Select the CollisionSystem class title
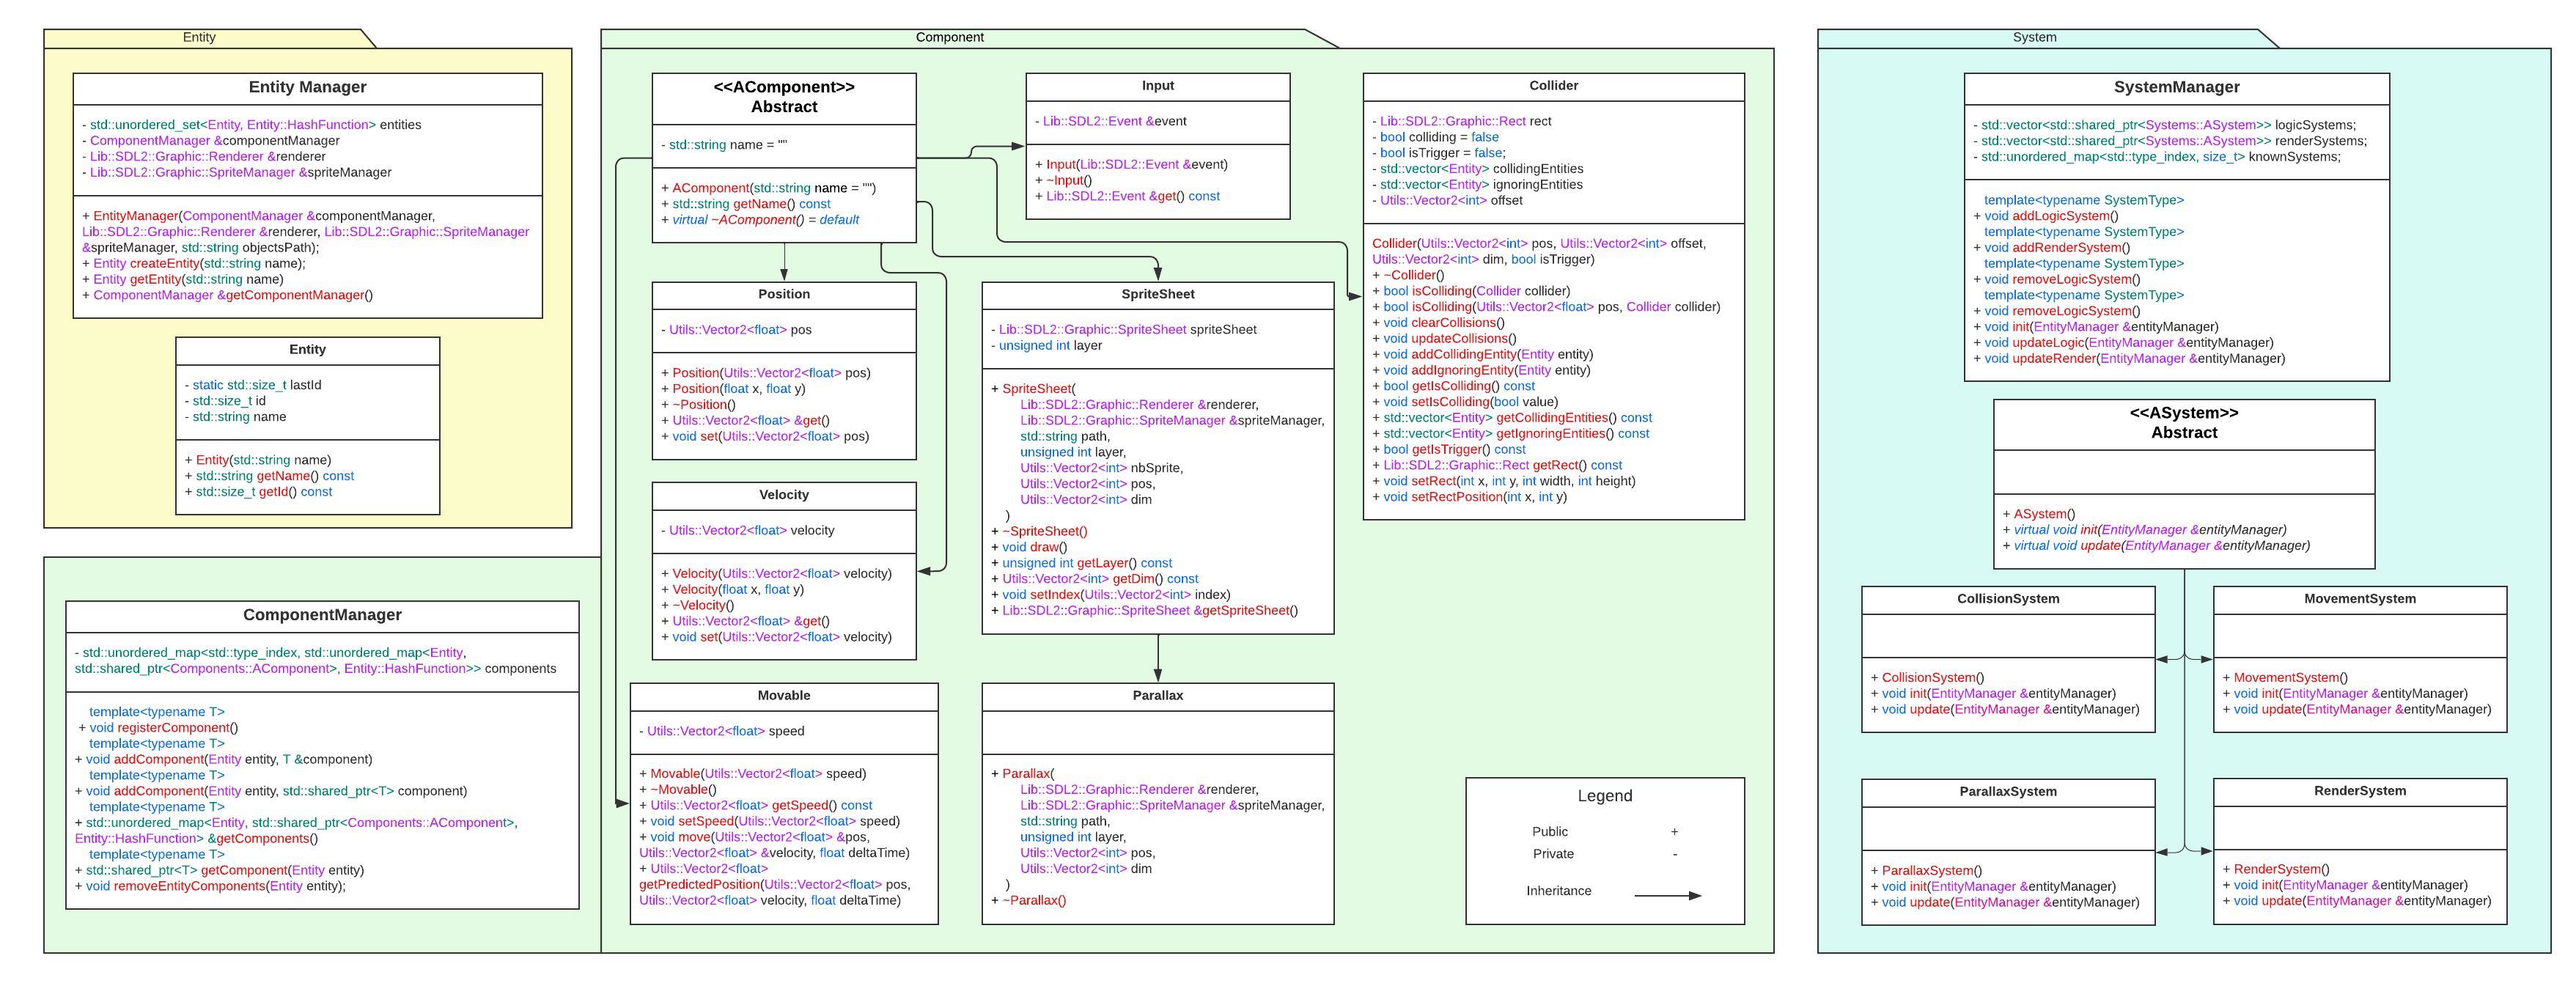 (x=2008, y=599)
